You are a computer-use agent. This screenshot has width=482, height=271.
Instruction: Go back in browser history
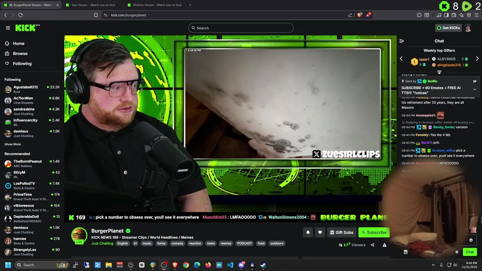5,15
